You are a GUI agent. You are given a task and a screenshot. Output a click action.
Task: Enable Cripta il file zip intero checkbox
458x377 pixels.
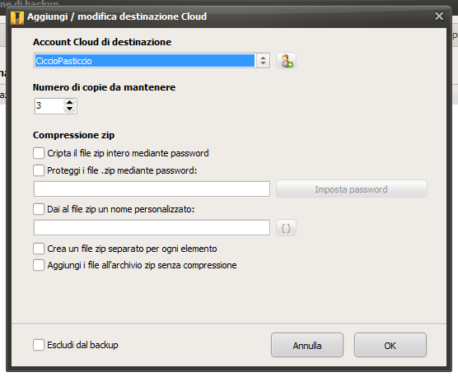tap(39, 153)
